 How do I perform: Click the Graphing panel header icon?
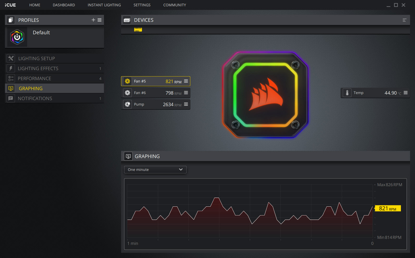point(128,156)
